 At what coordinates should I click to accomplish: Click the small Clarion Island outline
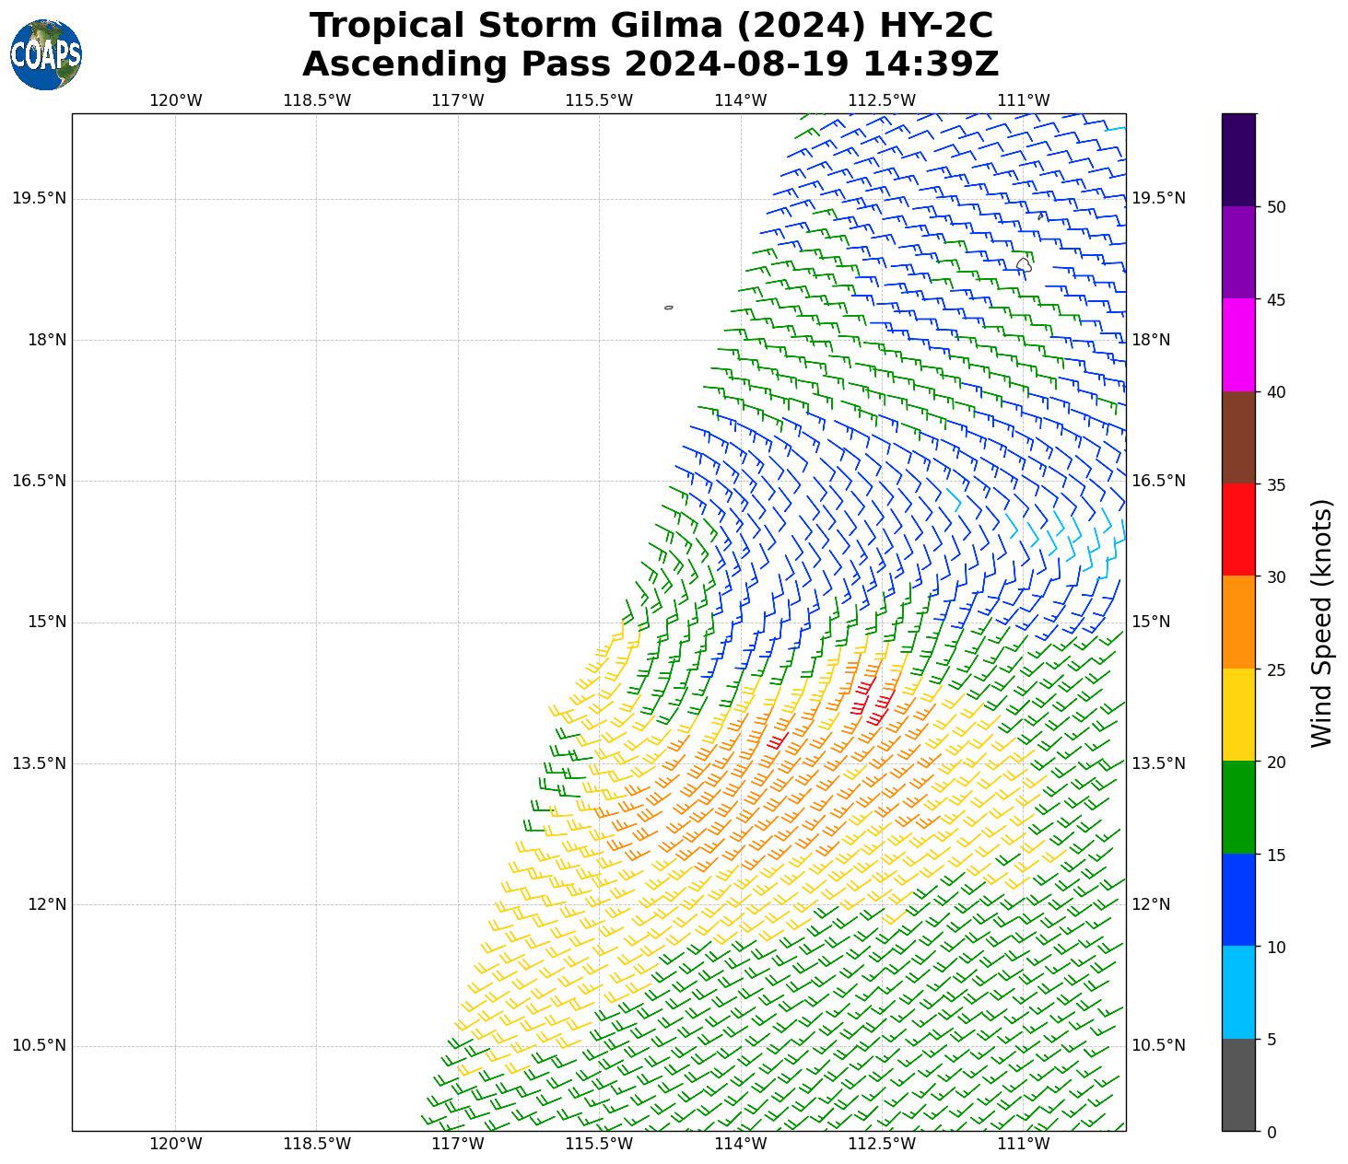pos(668,308)
